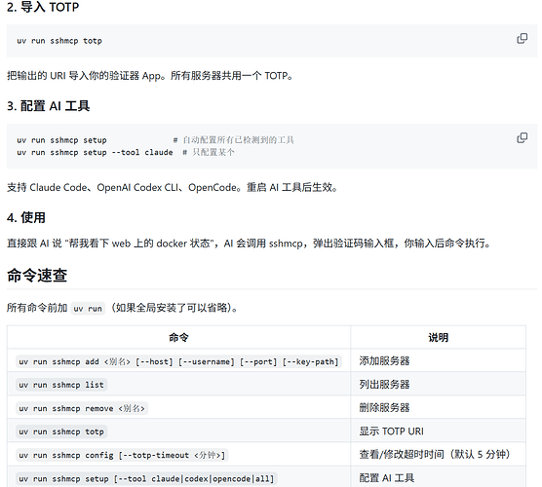The image size is (542, 487).
Task: Click the '2. 导入 TOTP' heading
Action: (x=43, y=7)
